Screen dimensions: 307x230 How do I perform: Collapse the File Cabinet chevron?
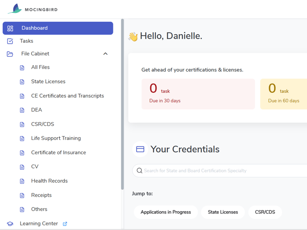pyautogui.click(x=105, y=54)
